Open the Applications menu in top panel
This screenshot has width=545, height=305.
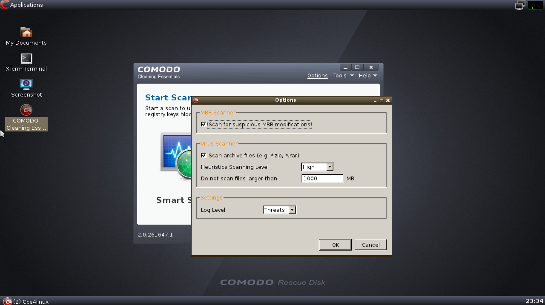pos(26,5)
